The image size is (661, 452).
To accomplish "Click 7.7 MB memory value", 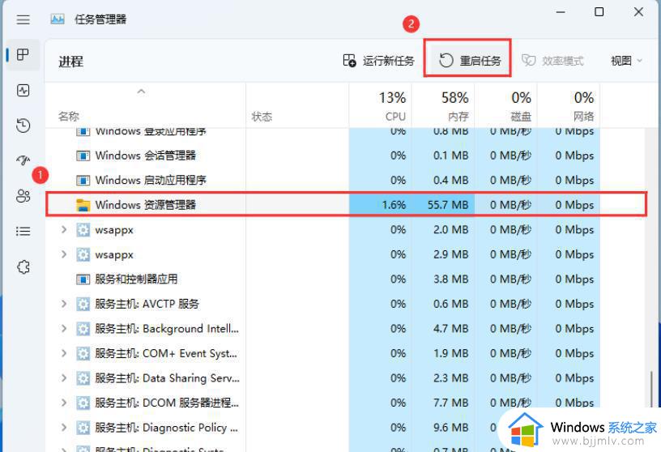I will (450, 403).
